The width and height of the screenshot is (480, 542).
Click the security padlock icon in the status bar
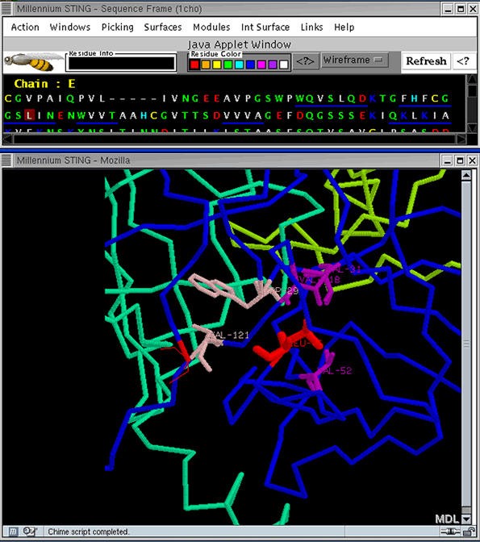pyautogui.click(x=469, y=532)
